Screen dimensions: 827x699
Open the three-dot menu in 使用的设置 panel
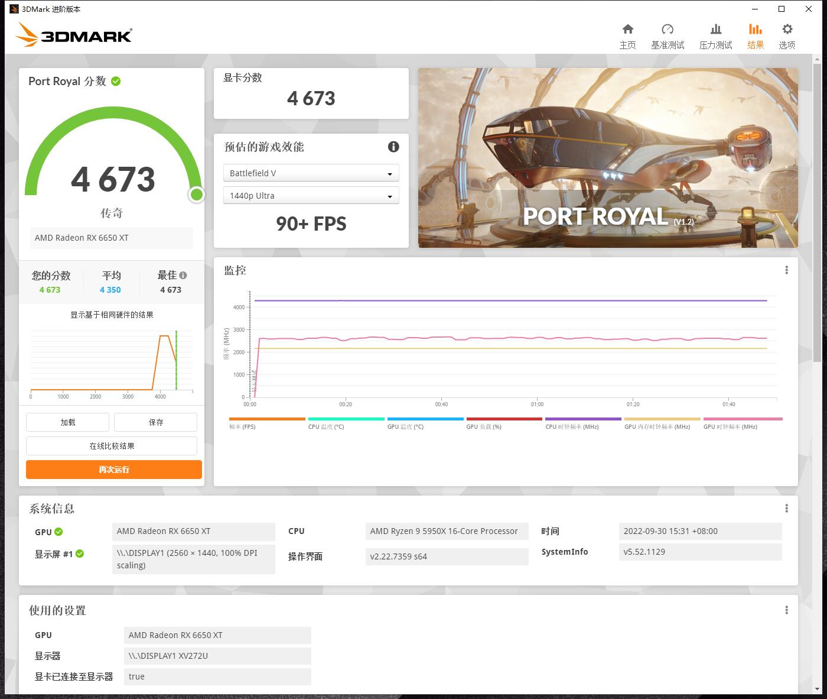(786, 610)
